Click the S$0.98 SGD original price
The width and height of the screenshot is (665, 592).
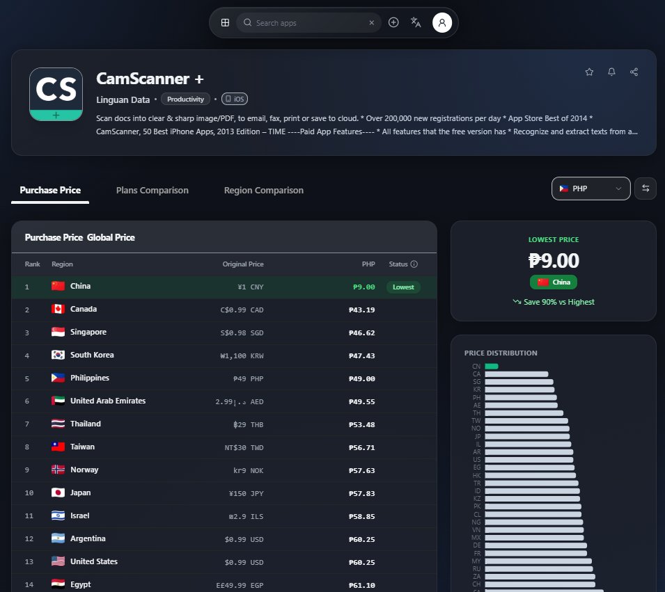242,333
